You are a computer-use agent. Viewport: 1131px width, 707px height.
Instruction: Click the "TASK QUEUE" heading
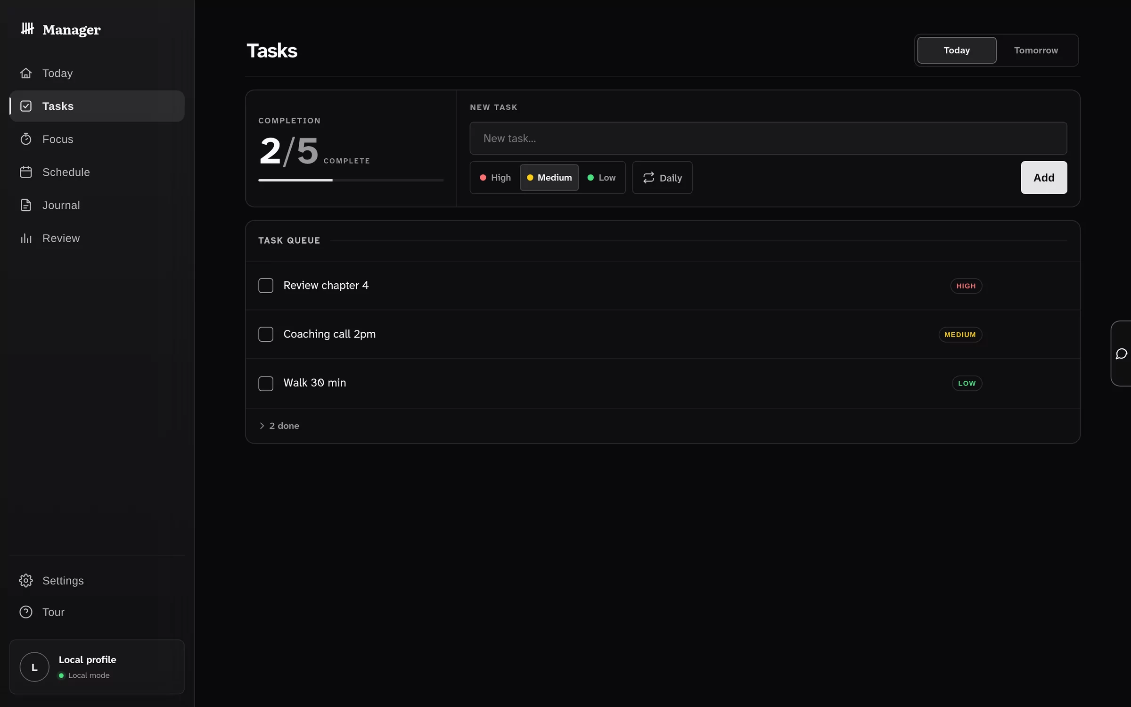(289, 241)
